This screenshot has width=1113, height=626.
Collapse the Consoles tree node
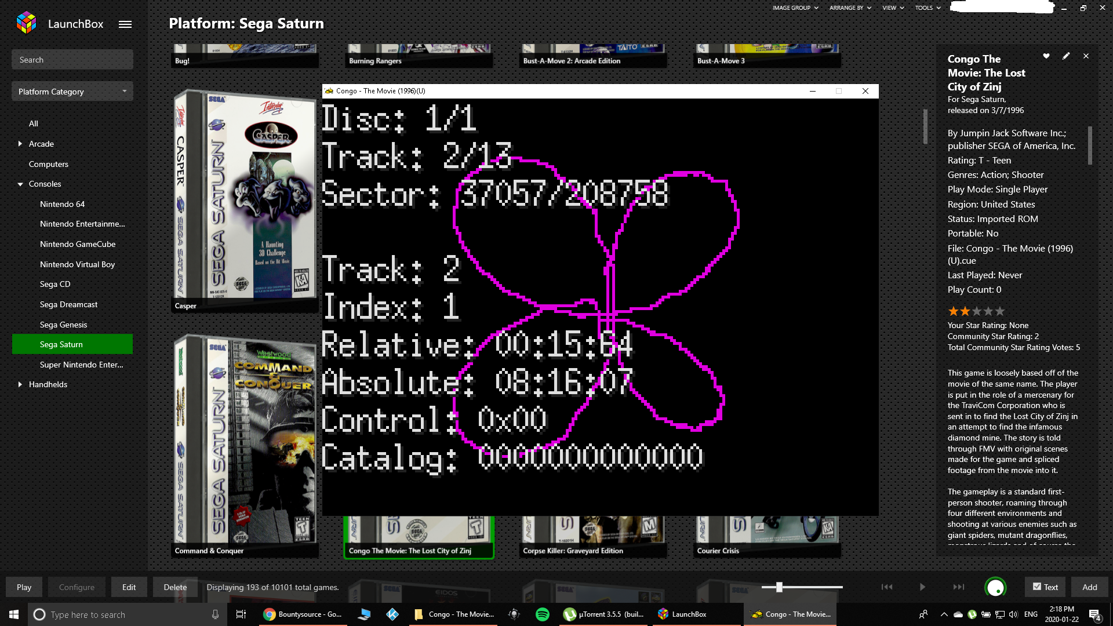pyautogui.click(x=20, y=184)
